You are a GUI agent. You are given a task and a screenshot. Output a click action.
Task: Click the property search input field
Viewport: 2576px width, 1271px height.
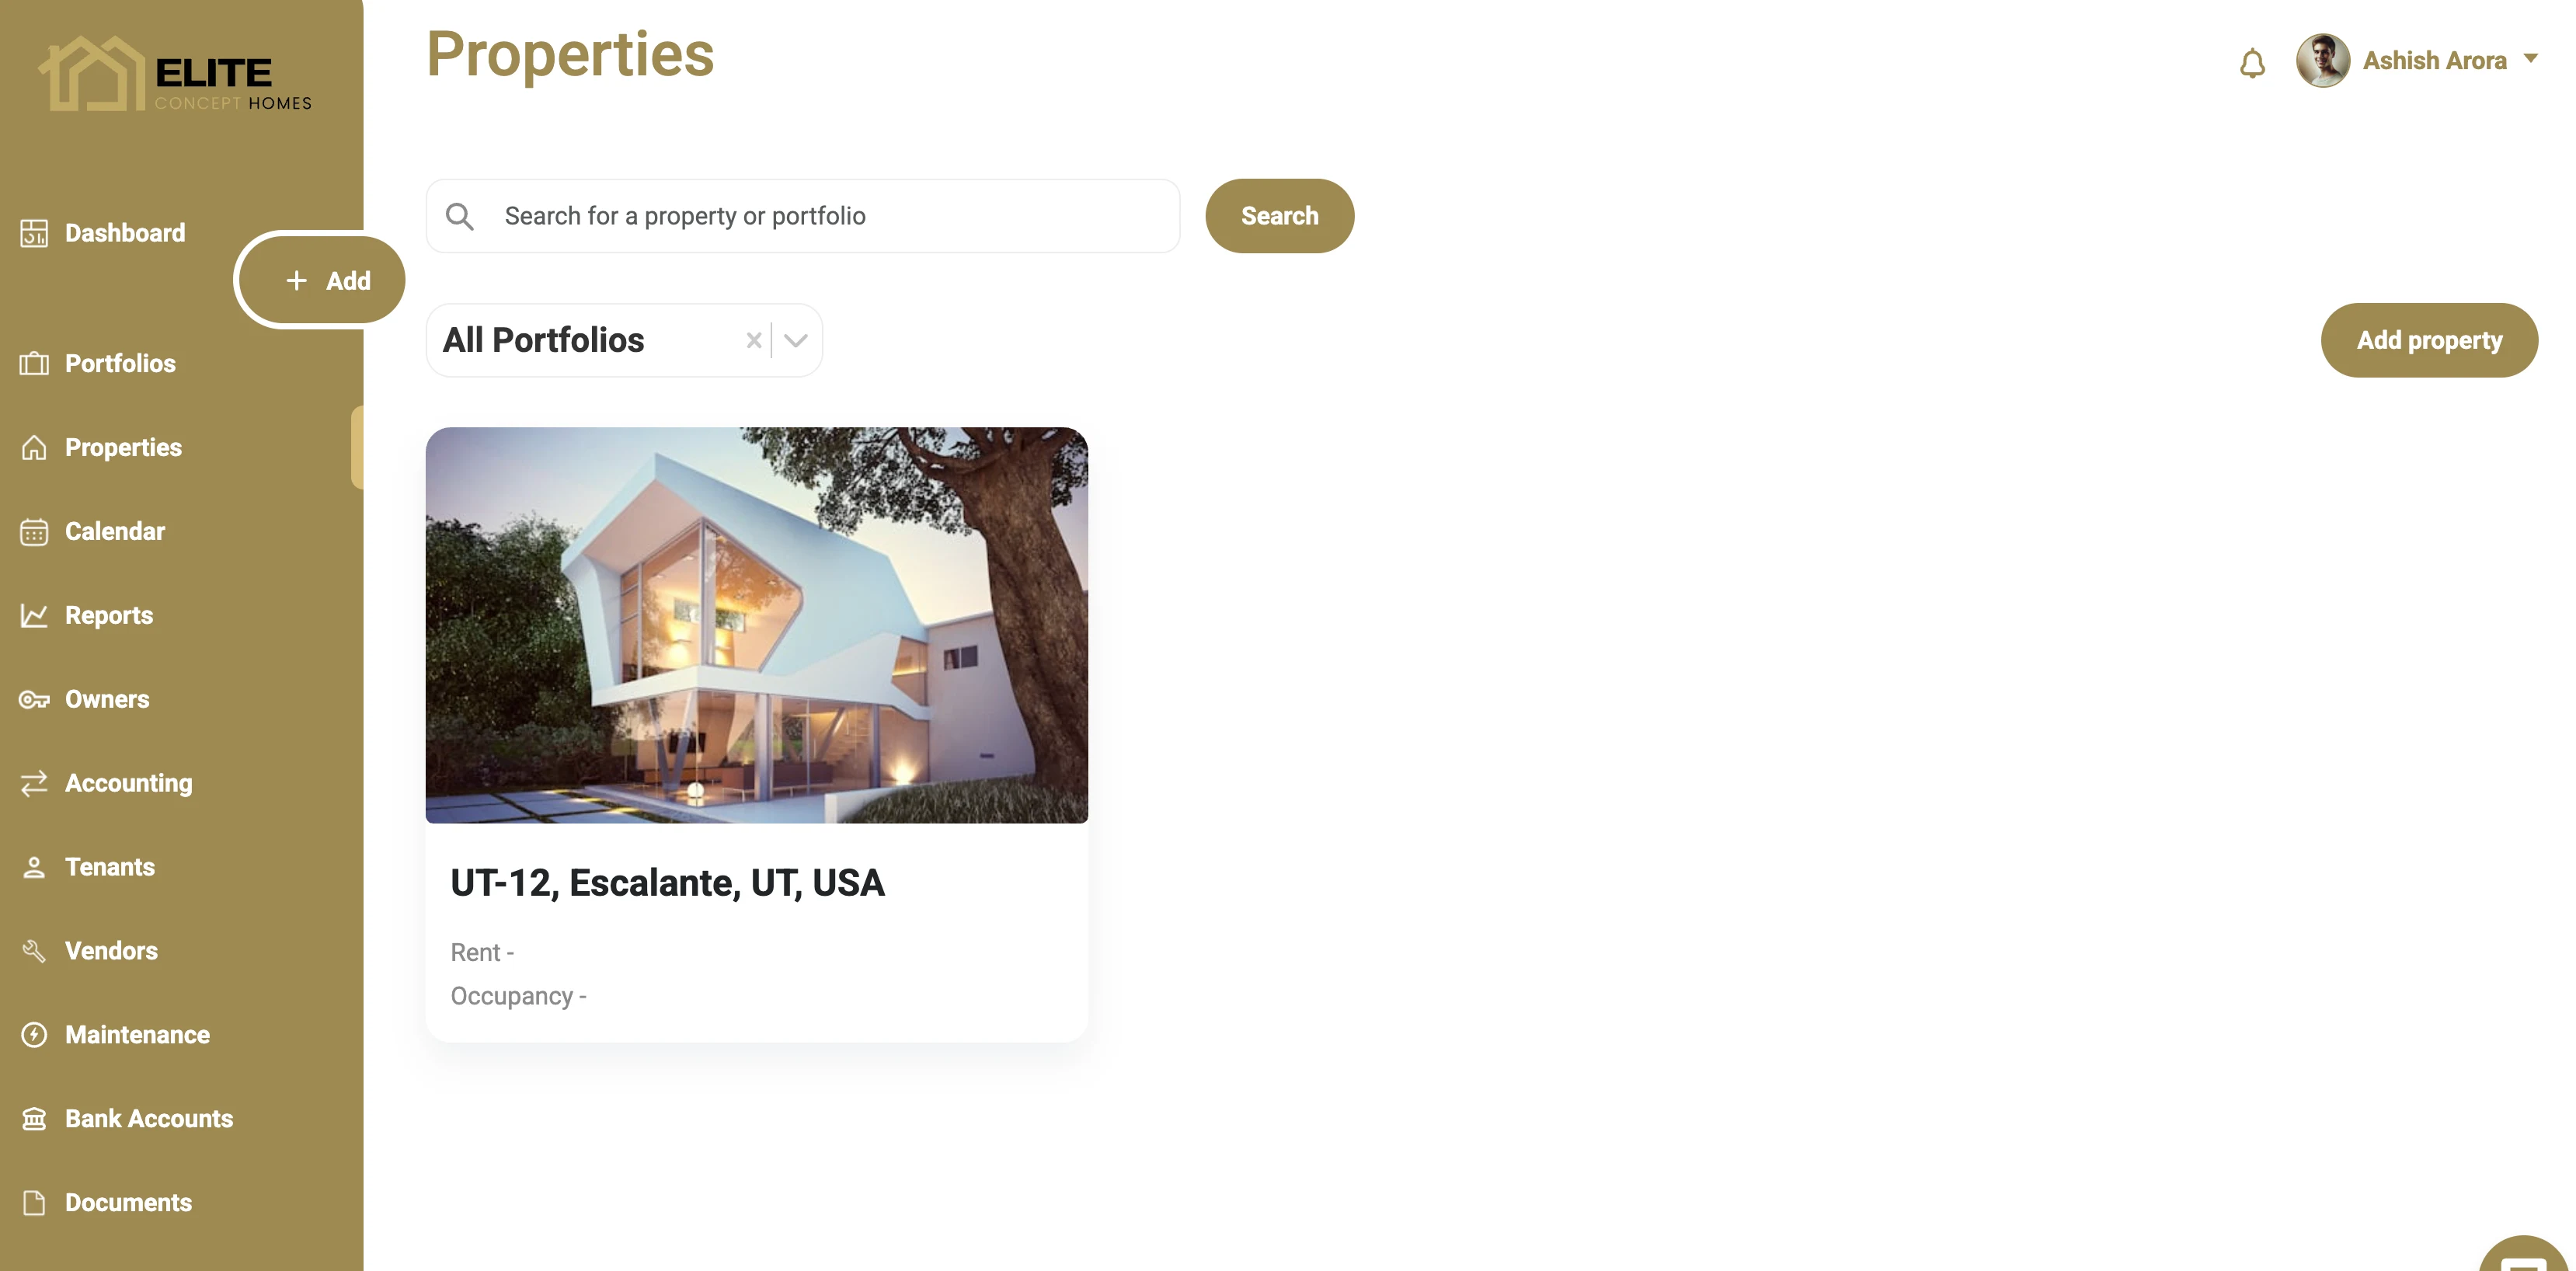(803, 216)
